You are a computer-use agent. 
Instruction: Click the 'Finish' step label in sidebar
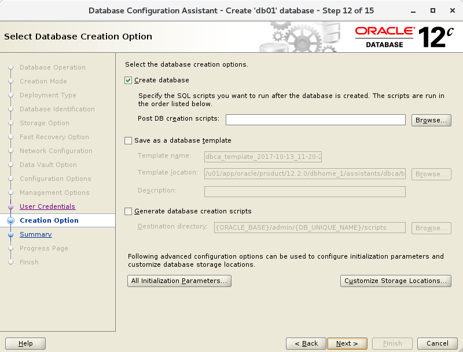coord(30,262)
